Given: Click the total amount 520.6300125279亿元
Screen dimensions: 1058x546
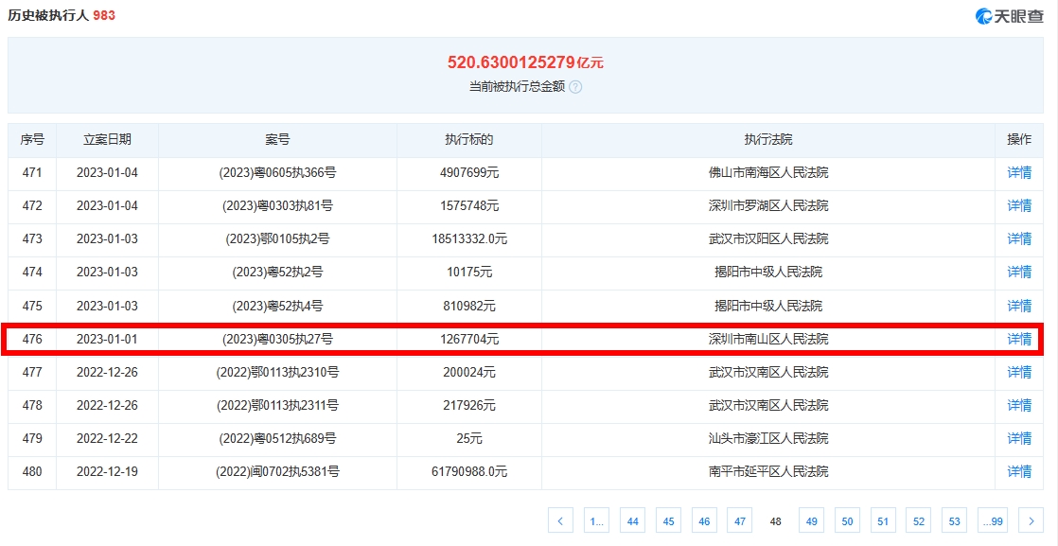Looking at the screenshot, I should coord(528,61).
